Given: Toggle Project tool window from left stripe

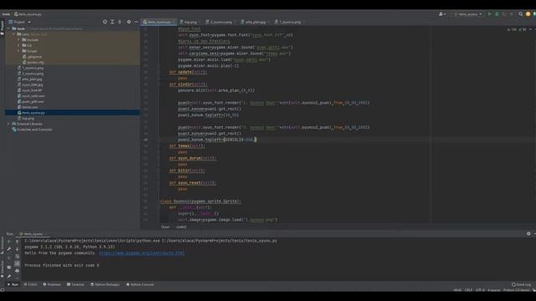Looking at the screenshot, I should [2, 28].
